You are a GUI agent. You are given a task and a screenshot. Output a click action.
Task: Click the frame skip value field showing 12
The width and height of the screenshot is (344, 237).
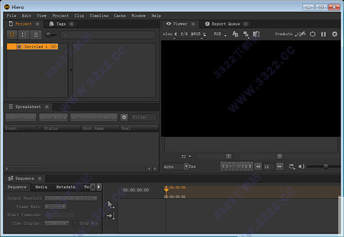pos(269,166)
